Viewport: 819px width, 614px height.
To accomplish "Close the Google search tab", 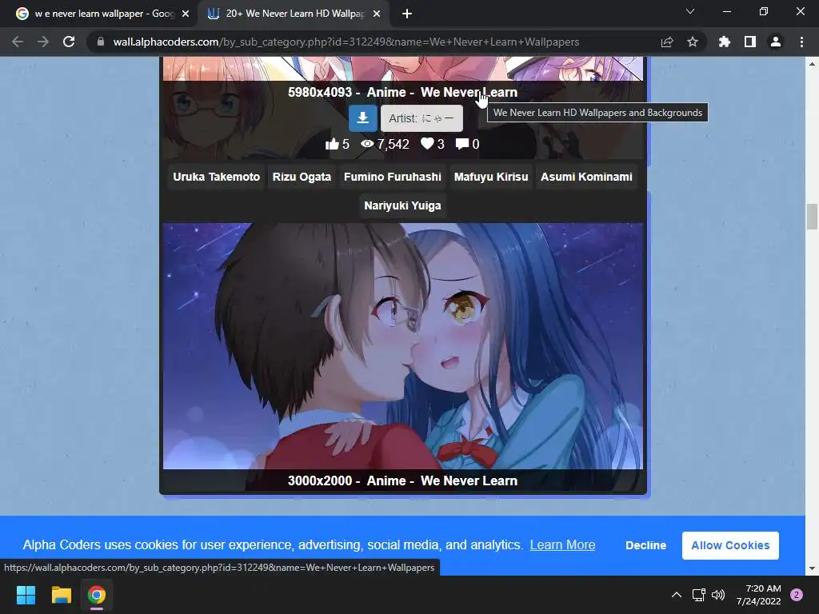I will tap(186, 14).
